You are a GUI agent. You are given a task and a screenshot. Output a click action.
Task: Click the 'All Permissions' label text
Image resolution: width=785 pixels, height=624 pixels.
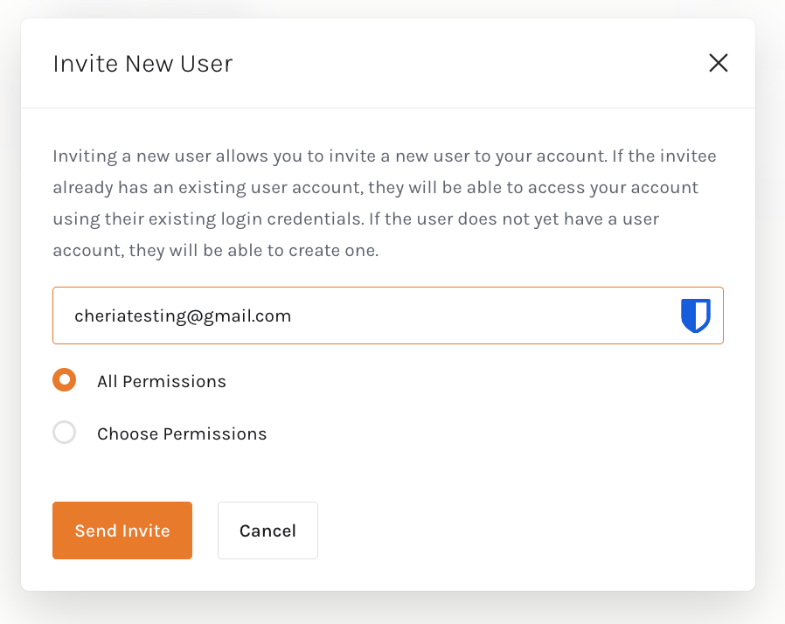pyautogui.click(x=162, y=382)
